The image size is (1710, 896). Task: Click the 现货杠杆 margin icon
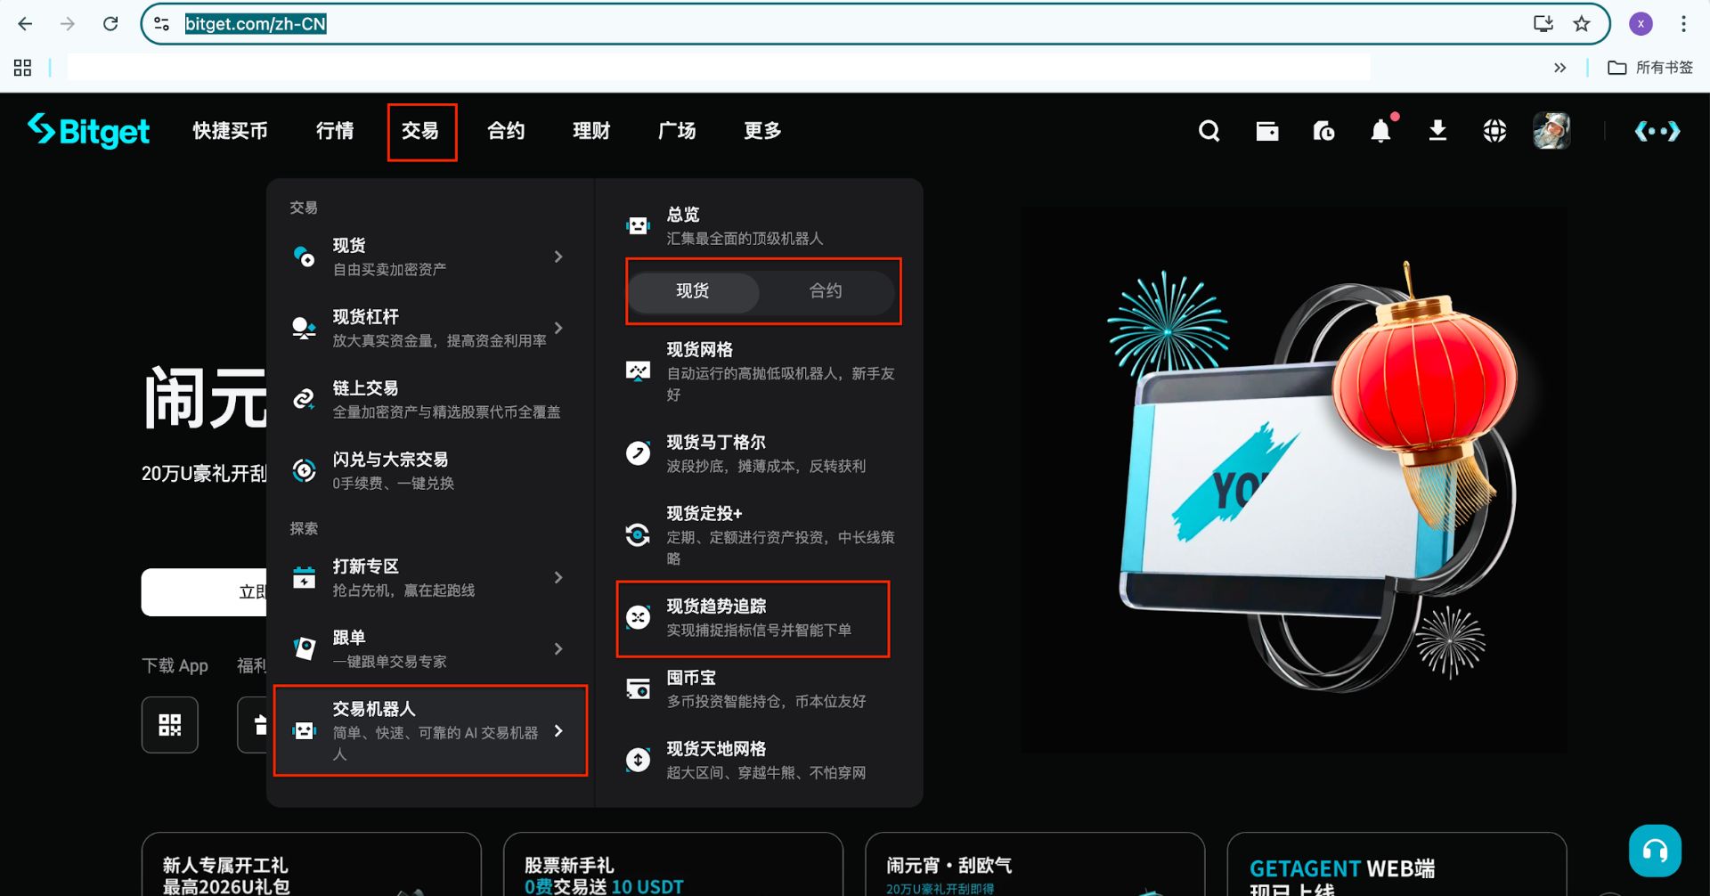point(304,328)
